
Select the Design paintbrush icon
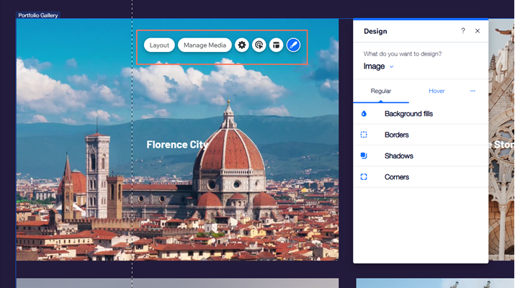293,45
